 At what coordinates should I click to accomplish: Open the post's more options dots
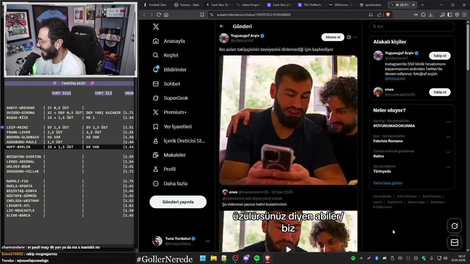[355, 37]
